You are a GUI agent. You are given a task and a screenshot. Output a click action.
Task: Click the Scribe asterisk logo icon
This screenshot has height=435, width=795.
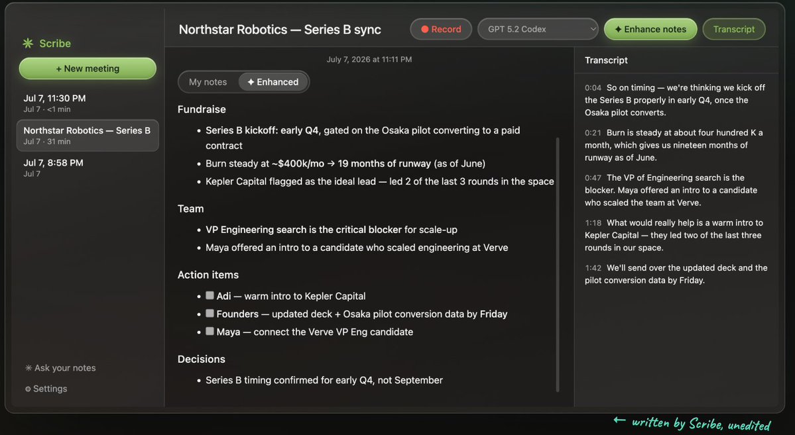click(x=28, y=43)
